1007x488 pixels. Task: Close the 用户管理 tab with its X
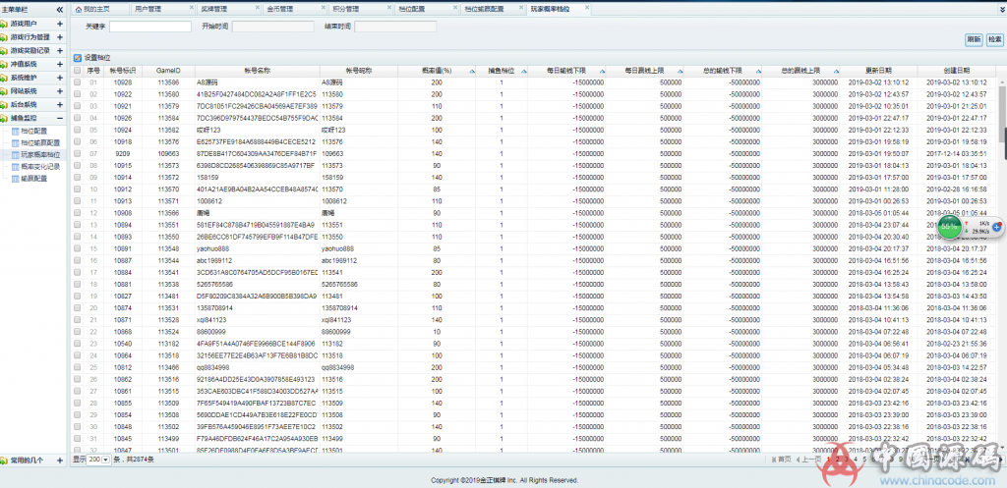192,8
